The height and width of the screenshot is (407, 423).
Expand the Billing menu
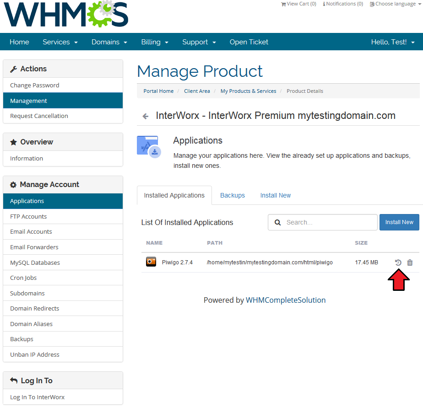point(155,42)
